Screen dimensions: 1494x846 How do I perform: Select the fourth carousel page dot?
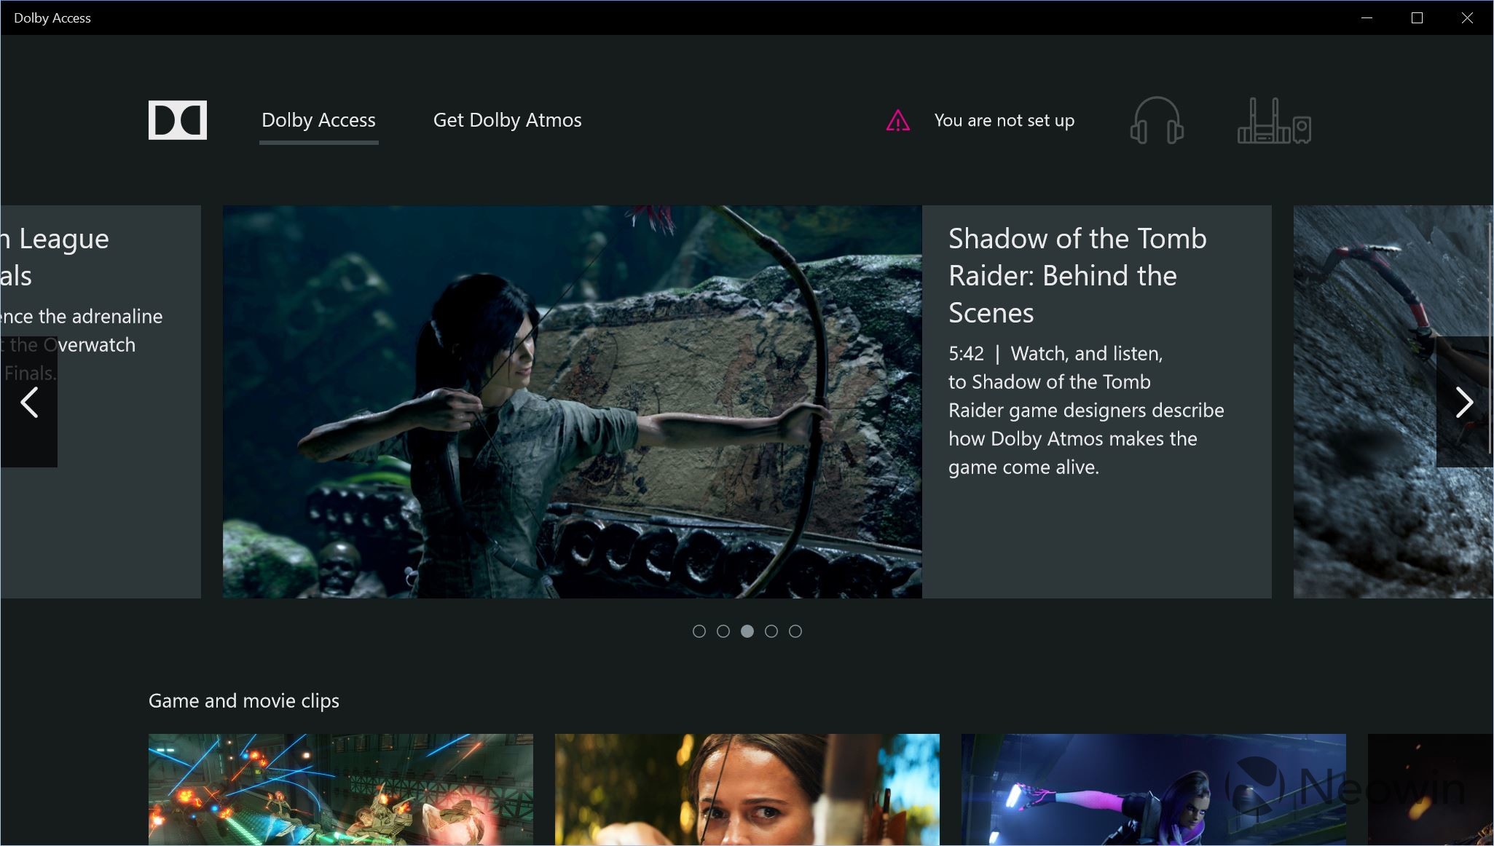point(771,631)
